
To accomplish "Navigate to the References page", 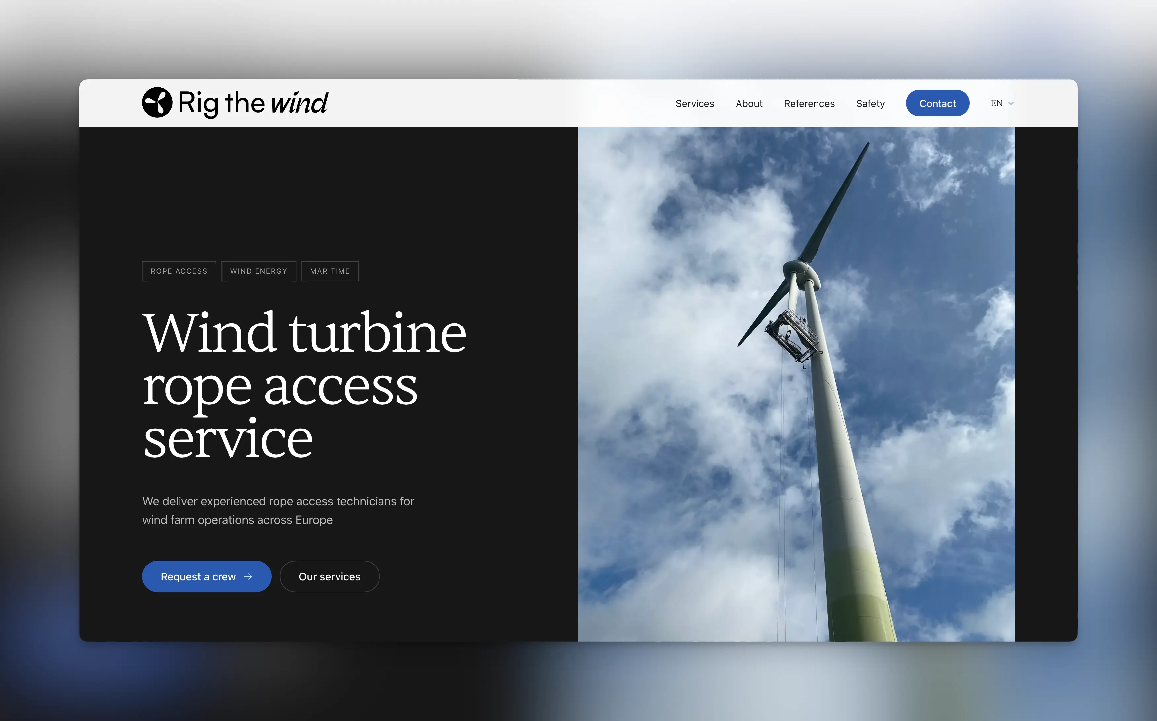I will (x=809, y=103).
